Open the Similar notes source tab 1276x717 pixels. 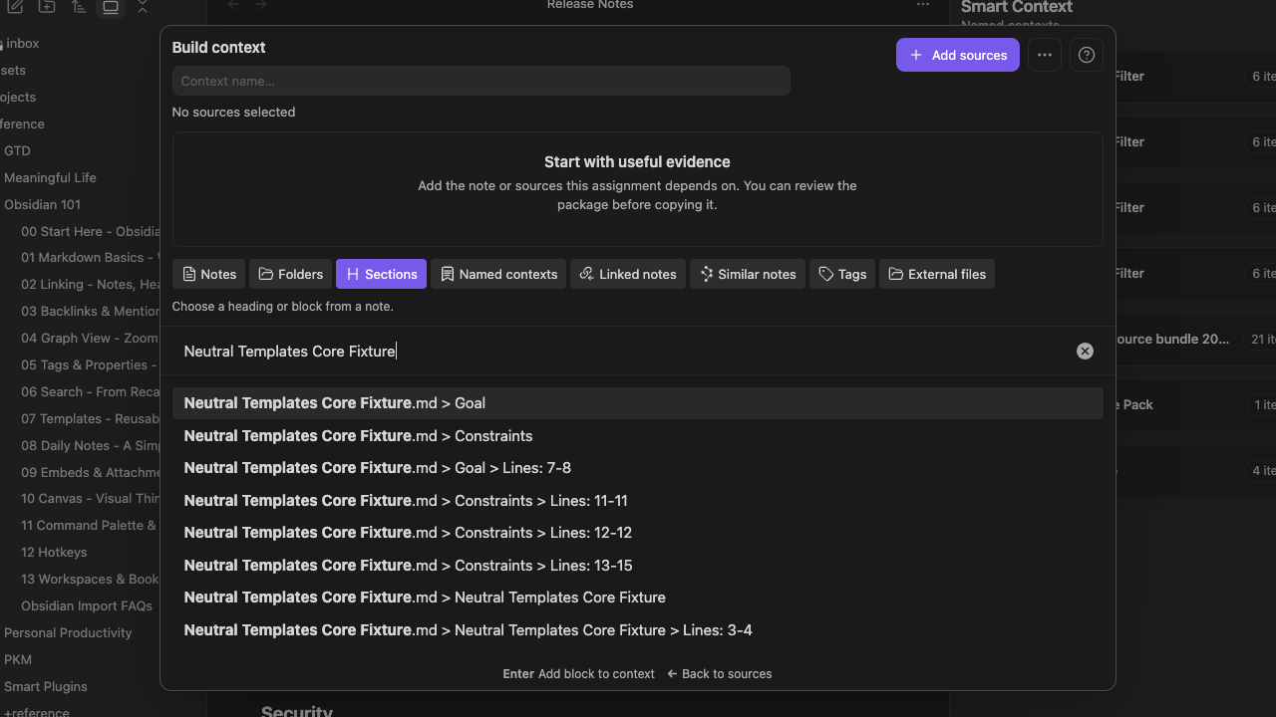coord(748,274)
